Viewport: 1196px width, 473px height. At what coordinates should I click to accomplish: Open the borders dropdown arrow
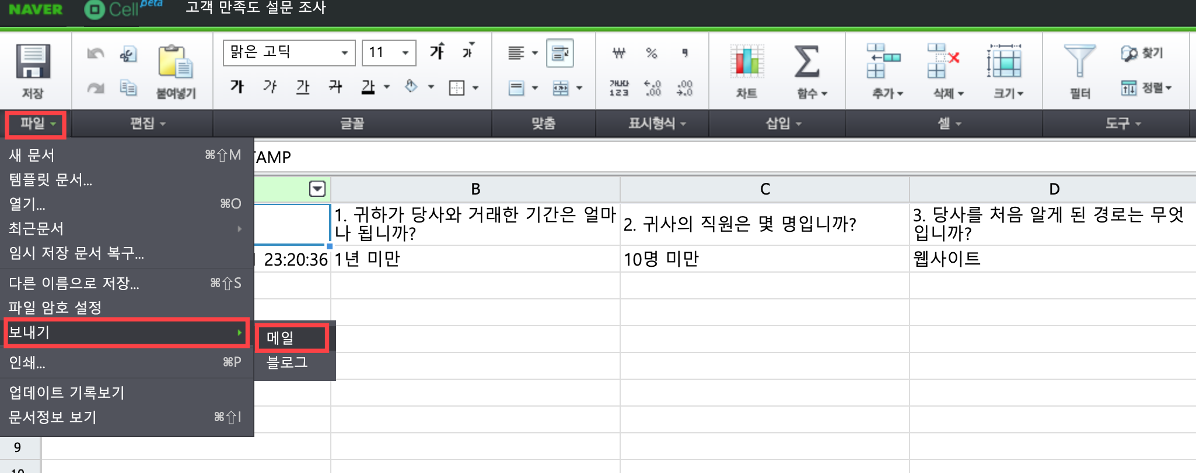point(475,88)
